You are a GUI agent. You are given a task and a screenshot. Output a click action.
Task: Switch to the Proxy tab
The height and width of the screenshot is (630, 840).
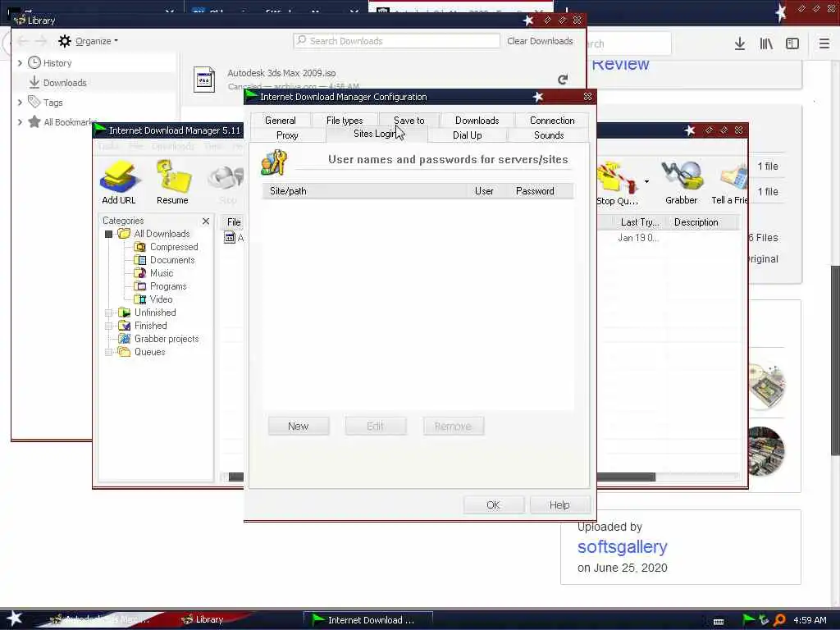pos(287,135)
